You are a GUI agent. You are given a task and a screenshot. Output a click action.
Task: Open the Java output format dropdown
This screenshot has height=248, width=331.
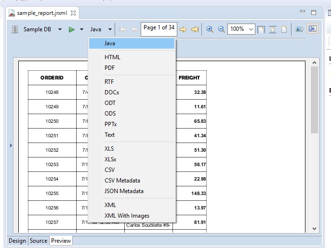pyautogui.click(x=110, y=29)
